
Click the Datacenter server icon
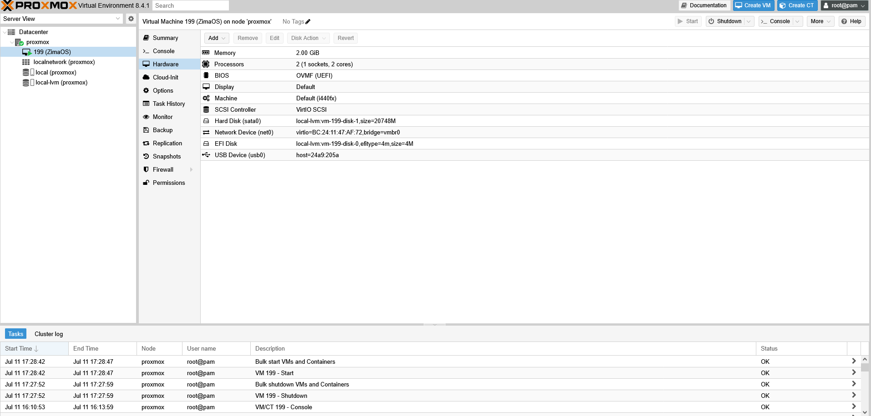click(12, 32)
